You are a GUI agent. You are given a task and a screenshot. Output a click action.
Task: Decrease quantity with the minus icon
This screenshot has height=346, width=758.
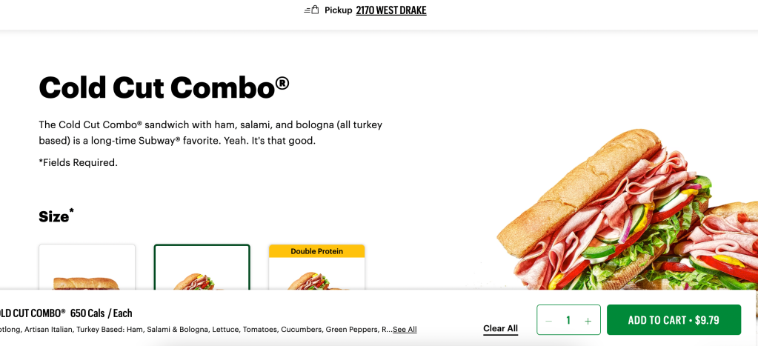[x=549, y=321]
